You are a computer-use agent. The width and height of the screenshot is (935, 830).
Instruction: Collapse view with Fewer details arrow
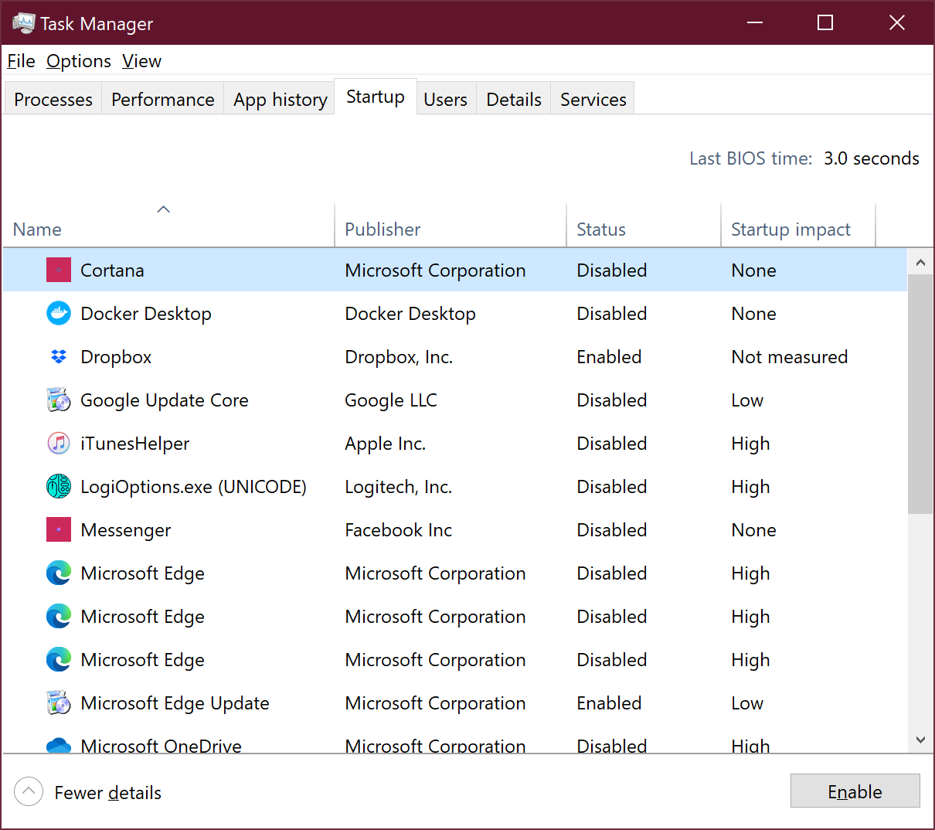coord(29,791)
